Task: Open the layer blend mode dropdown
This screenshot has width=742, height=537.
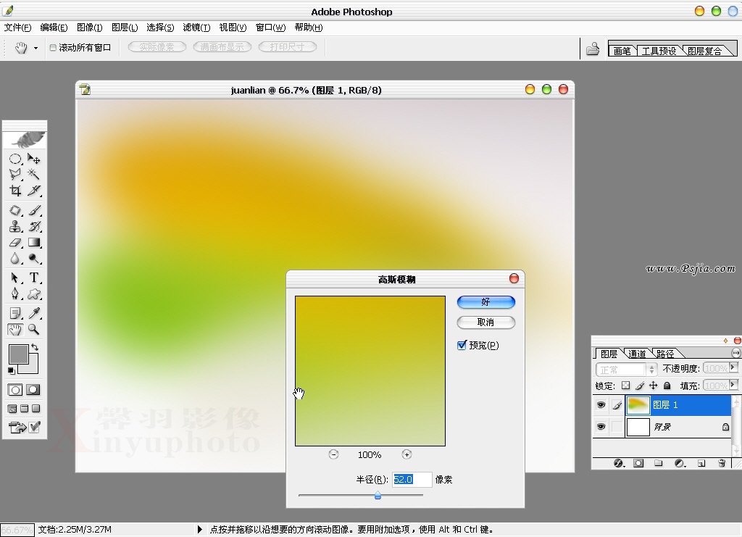Action: (625, 370)
